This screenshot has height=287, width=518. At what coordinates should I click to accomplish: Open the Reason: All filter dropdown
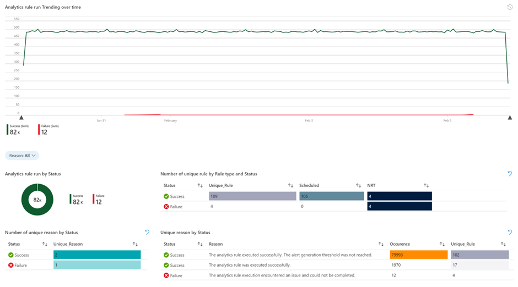[x=22, y=156]
